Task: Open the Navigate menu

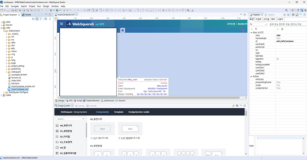Action: pyautogui.click(x=15, y=6)
